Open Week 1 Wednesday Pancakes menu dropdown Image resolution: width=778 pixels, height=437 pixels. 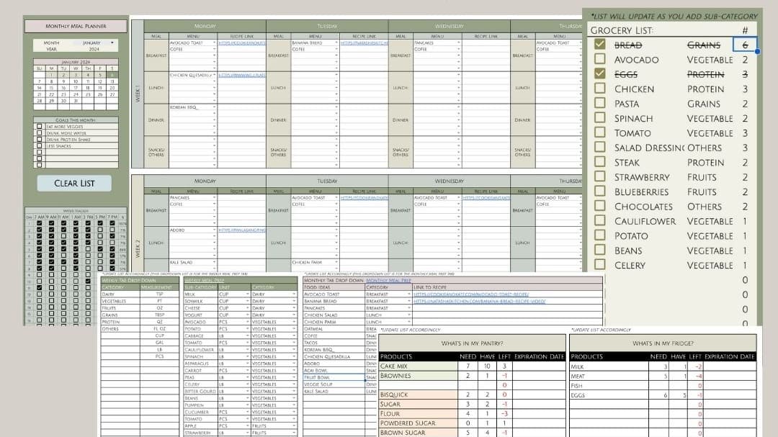pyautogui.click(x=458, y=43)
